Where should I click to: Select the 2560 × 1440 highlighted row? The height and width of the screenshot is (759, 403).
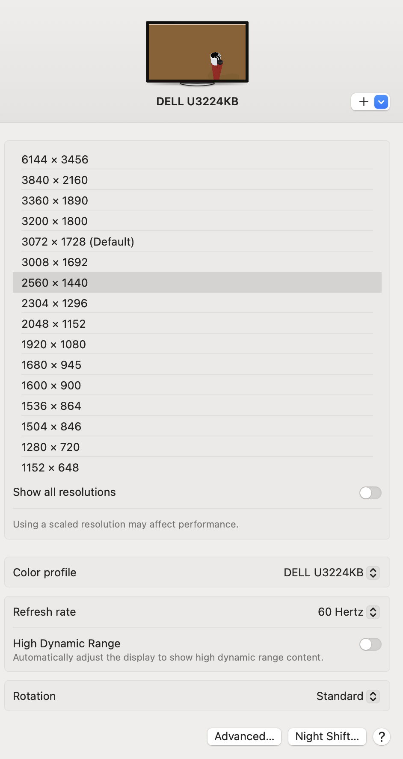point(197,283)
